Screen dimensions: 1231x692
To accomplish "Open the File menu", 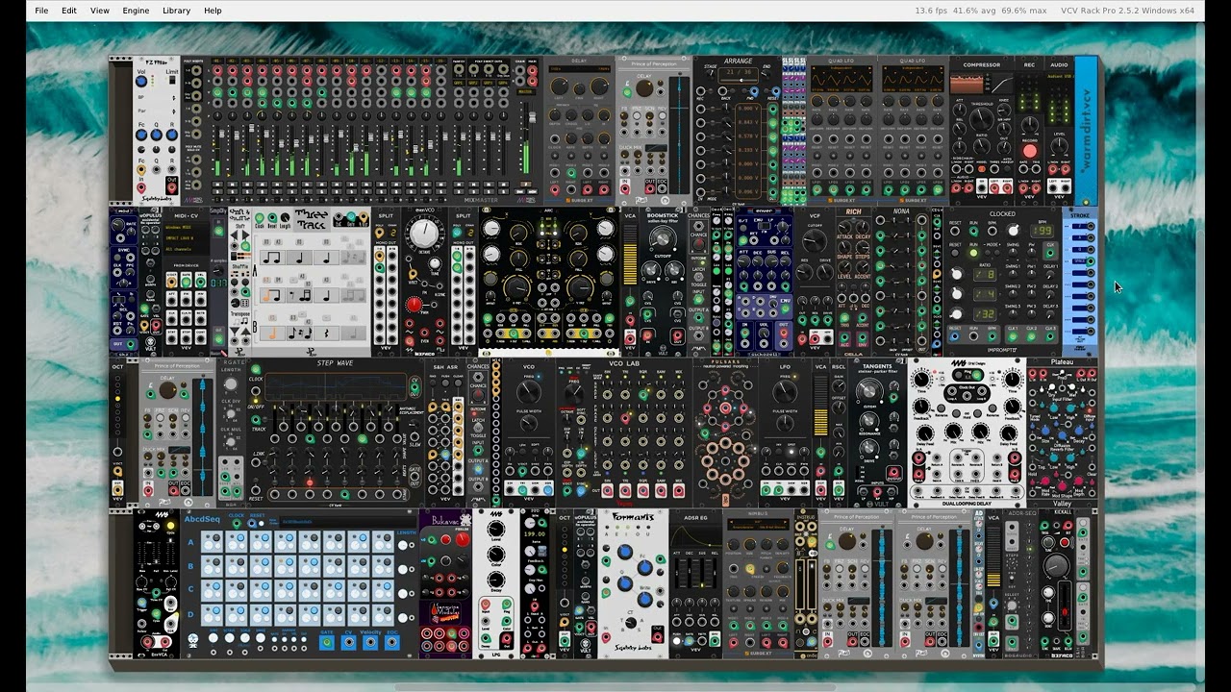I will pyautogui.click(x=41, y=11).
